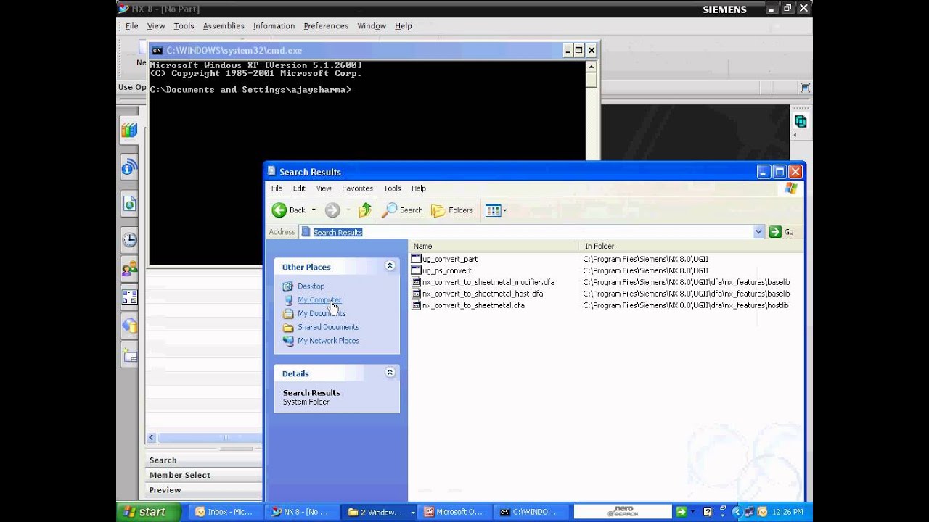Click the Member Select bar in NX panel
This screenshot has height=522, width=929.
(x=204, y=475)
